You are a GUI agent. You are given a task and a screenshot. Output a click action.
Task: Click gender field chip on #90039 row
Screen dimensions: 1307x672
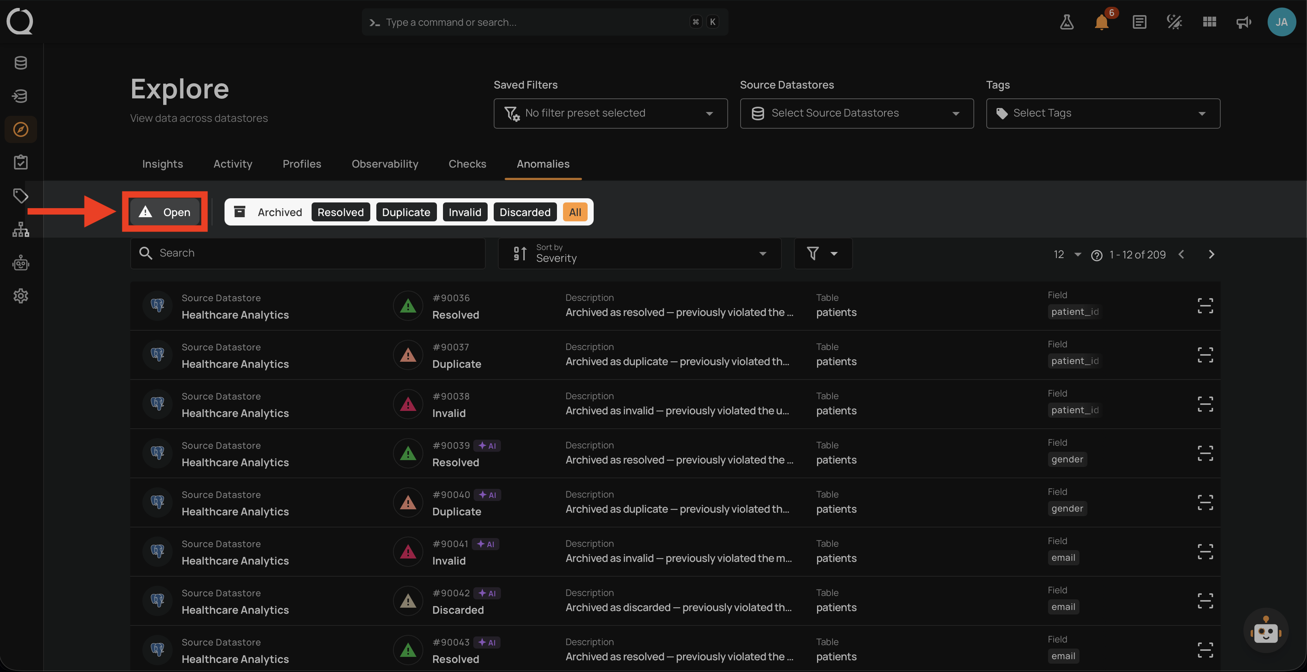pyautogui.click(x=1067, y=459)
